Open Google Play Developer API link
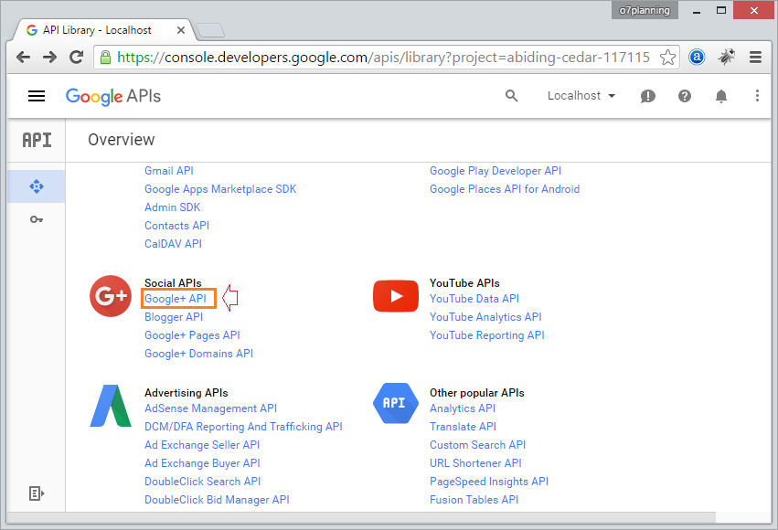This screenshot has height=530, width=778. tap(496, 171)
